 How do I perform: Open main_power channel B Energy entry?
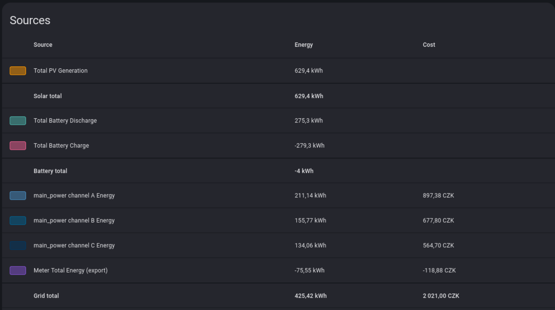pyautogui.click(x=74, y=220)
